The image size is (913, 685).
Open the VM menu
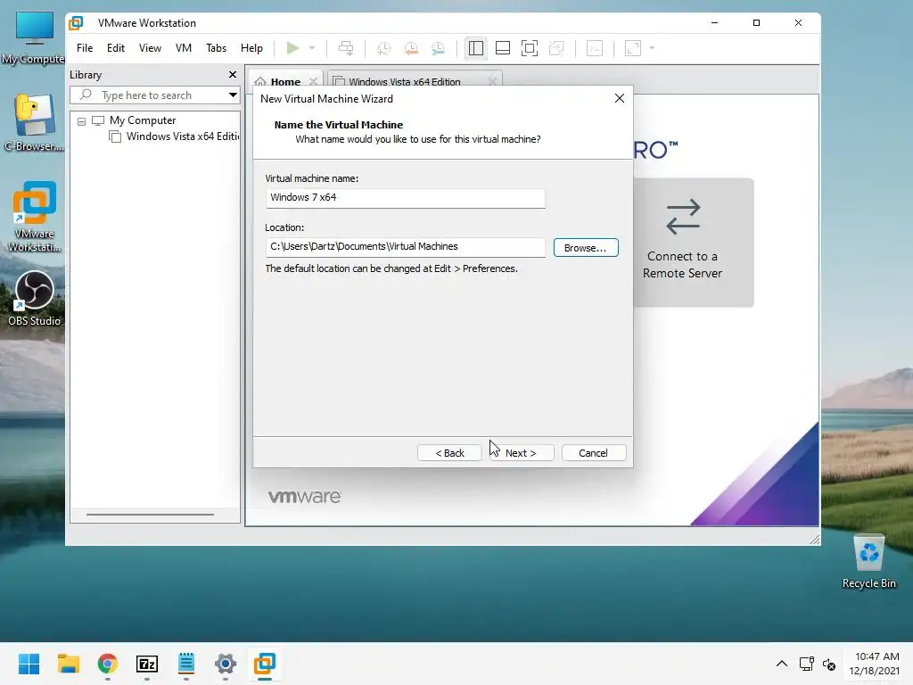pos(184,48)
